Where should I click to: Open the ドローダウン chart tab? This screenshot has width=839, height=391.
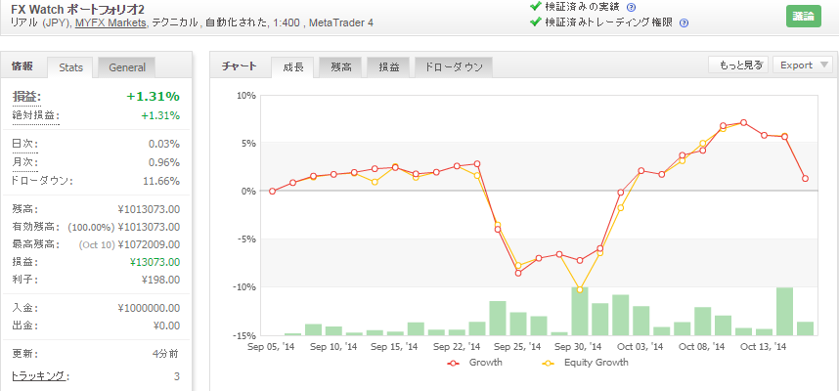[x=454, y=67]
